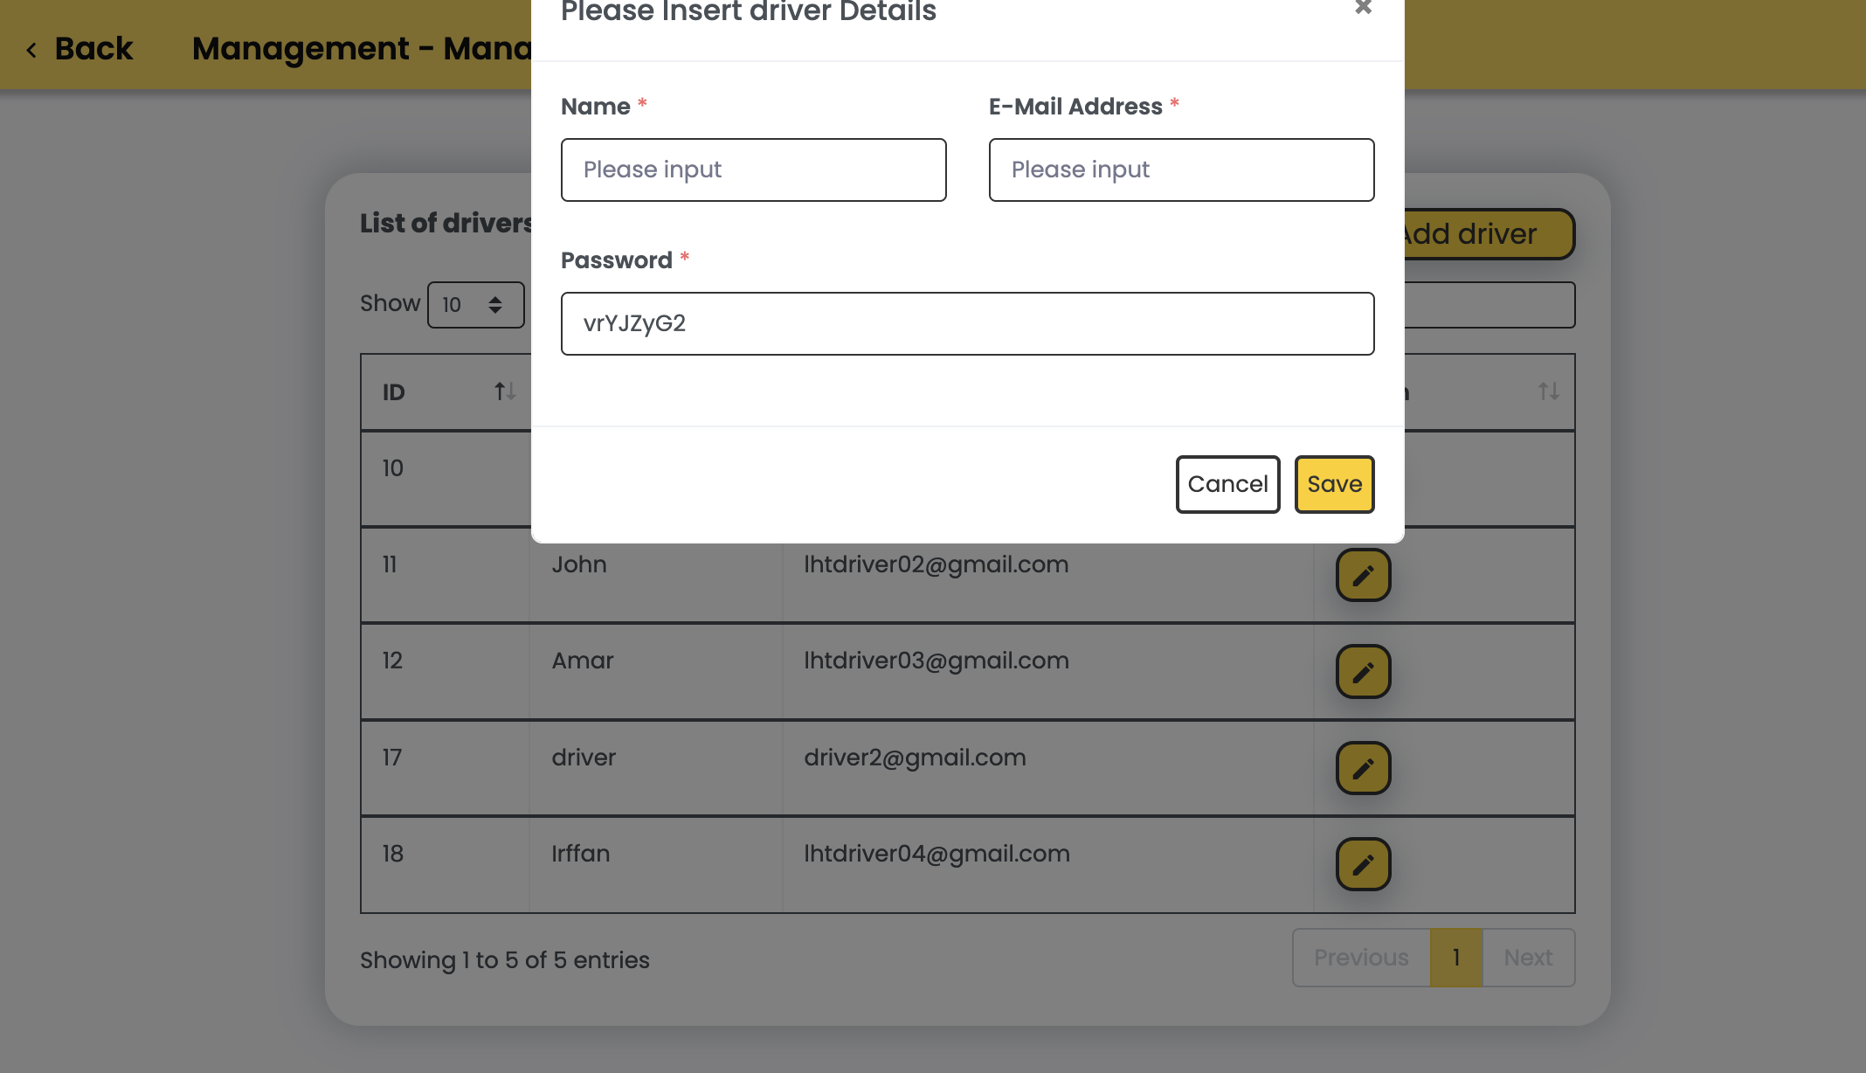Image resolution: width=1866 pixels, height=1073 pixels.
Task: Focus the E-Mail Address field
Action: pos(1181,170)
